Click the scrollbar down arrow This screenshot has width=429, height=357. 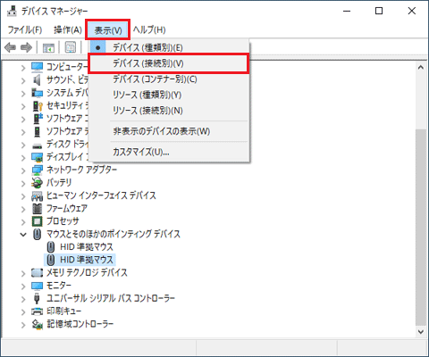click(x=421, y=331)
